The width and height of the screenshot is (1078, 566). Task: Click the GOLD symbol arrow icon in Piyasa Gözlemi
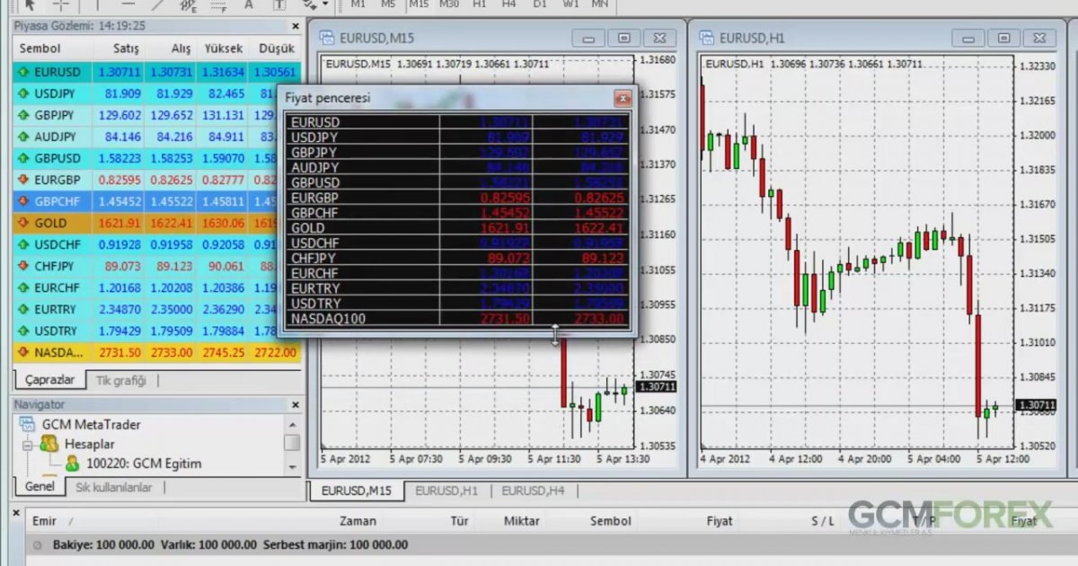point(24,223)
